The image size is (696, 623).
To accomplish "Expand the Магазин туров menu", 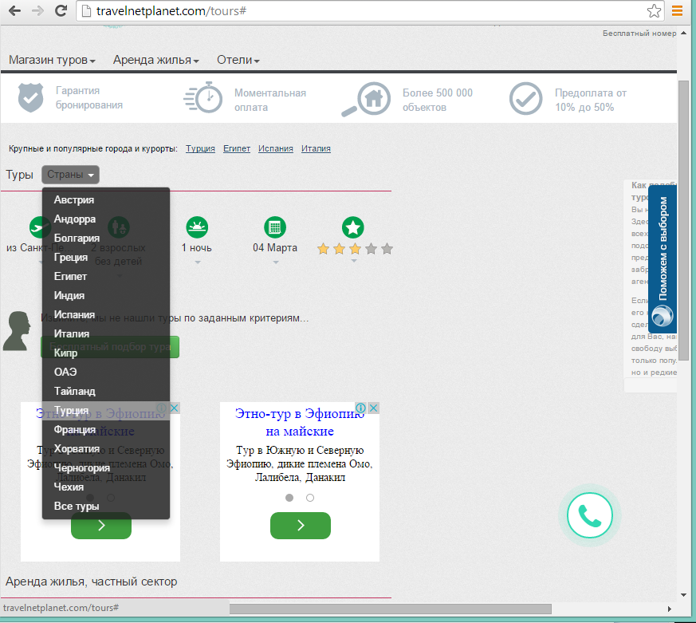I will click(53, 60).
